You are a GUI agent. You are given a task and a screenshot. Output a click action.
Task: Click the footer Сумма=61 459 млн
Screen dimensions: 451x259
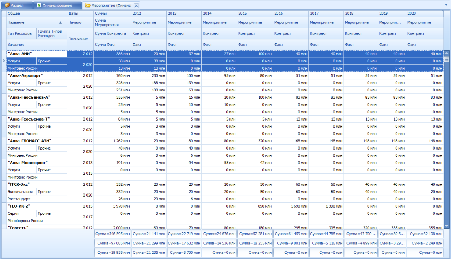click(x=291, y=234)
